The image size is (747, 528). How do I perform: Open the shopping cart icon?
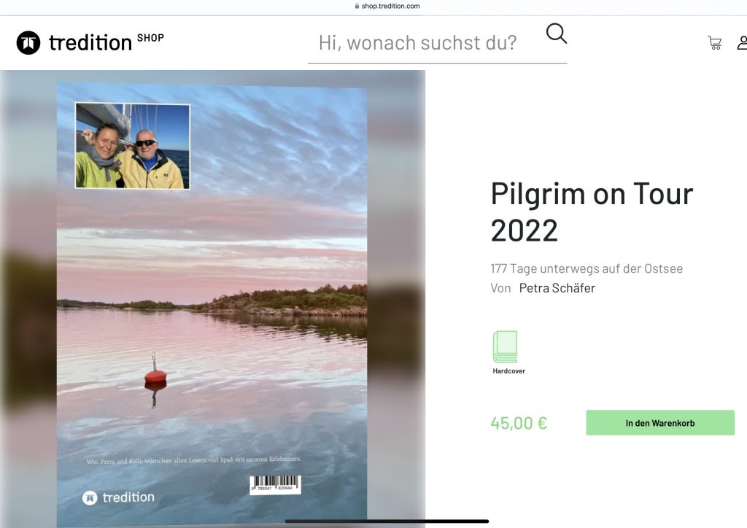coord(715,43)
